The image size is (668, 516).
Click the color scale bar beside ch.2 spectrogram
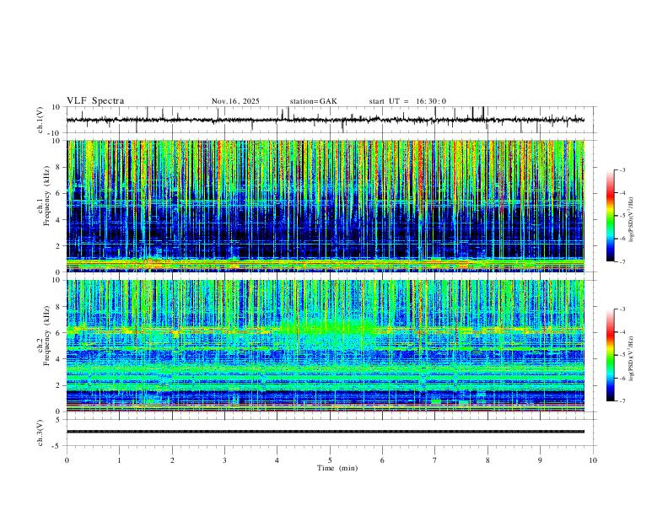(x=611, y=355)
